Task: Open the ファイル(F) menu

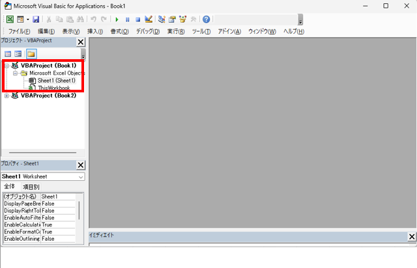Action: [19, 31]
